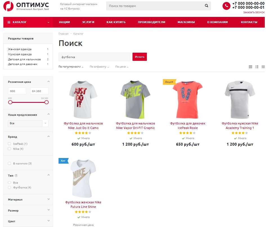Image resolution: width=267 pixels, height=227 pixels.
Task: Switch to list view icon
Action: (257, 67)
